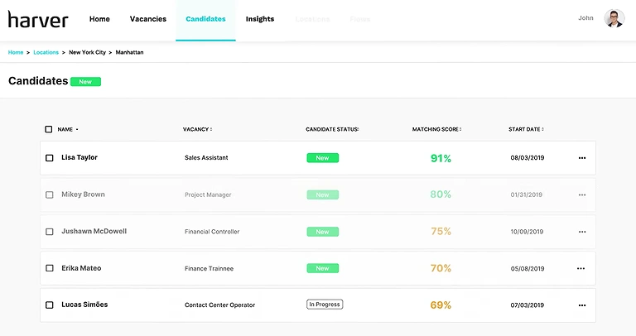Tick the select-all checkbox next to NAME
The height and width of the screenshot is (336, 636).
(49, 129)
